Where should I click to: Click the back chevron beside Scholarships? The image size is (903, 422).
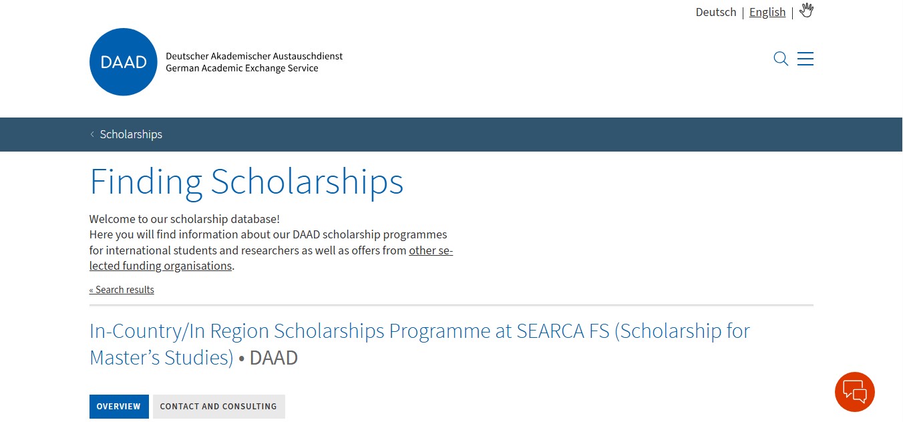click(92, 134)
